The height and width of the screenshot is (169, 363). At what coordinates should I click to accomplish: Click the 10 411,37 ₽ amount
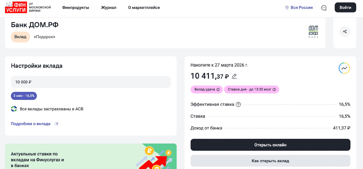[210, 76]
